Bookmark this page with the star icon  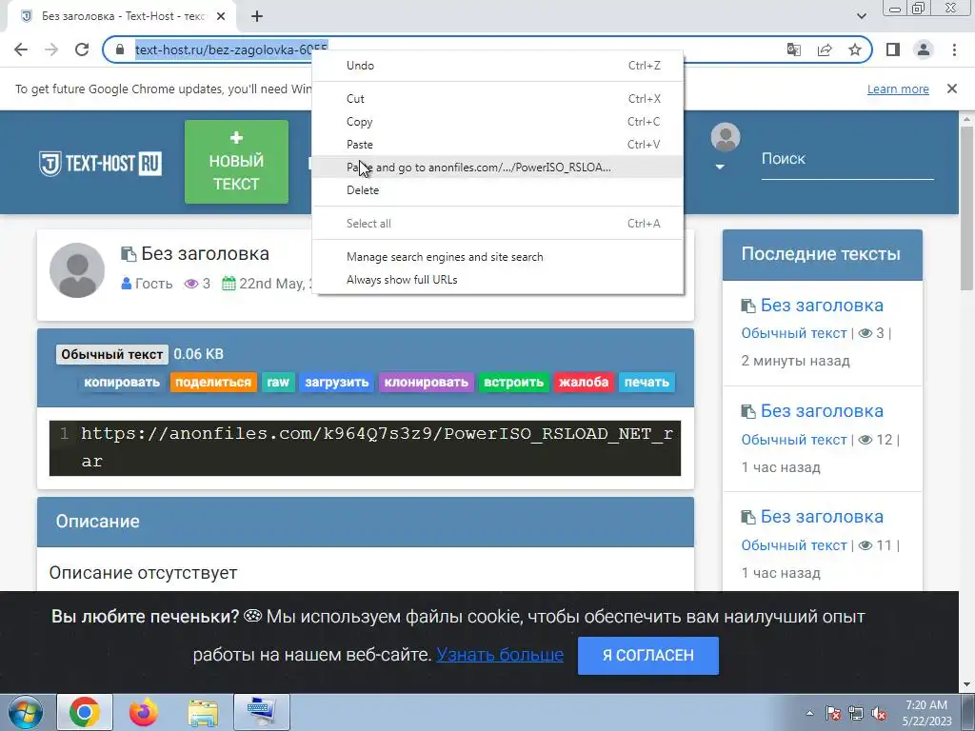tap(855, 49)
